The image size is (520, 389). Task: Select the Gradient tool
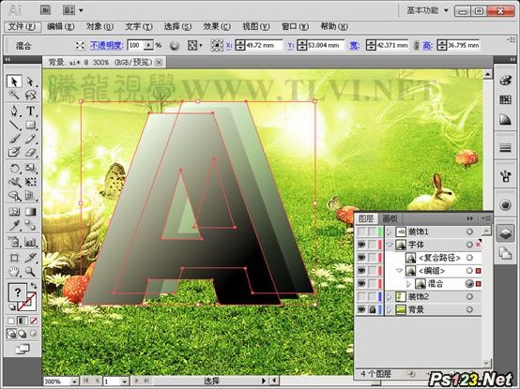(30, 212)
